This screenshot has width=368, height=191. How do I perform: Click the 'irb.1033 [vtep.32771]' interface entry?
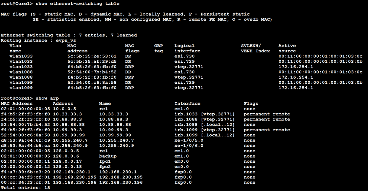[204, 114]
